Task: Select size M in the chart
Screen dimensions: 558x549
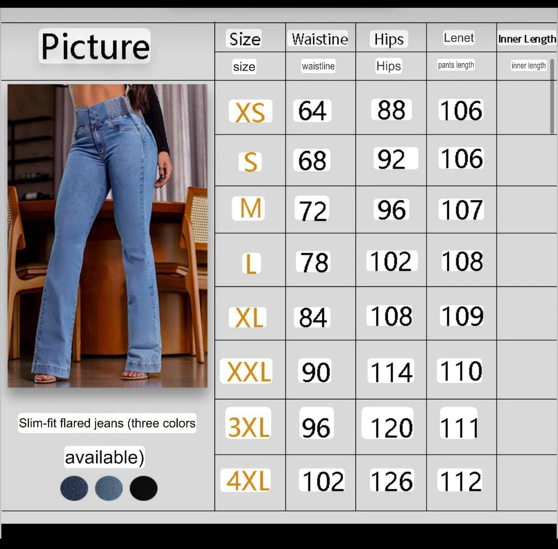Action: click(x=251, y=209)
